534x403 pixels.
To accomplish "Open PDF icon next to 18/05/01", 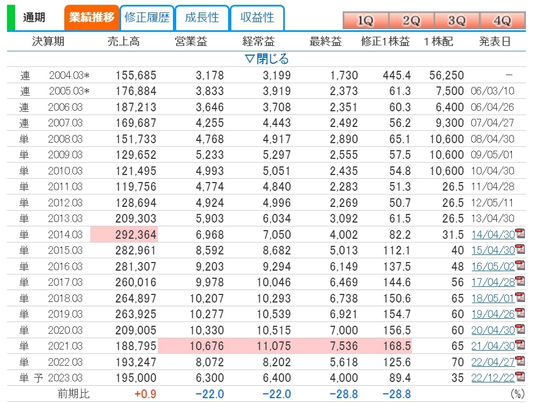I will tap(520, 297).
